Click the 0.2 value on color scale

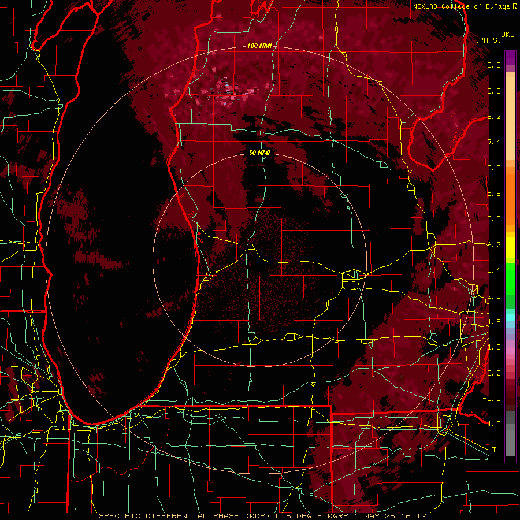click(494, 373)
